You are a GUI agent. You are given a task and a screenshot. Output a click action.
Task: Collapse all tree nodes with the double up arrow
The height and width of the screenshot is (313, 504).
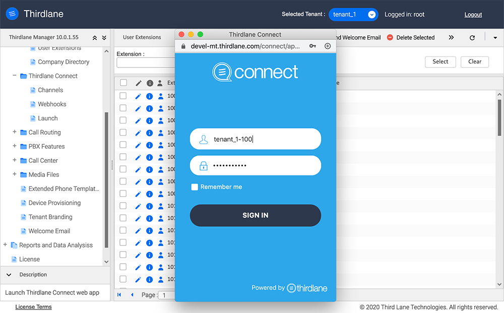(95, 38)
